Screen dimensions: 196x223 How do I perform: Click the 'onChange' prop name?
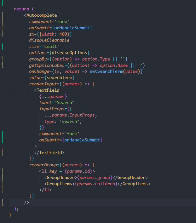39,71
